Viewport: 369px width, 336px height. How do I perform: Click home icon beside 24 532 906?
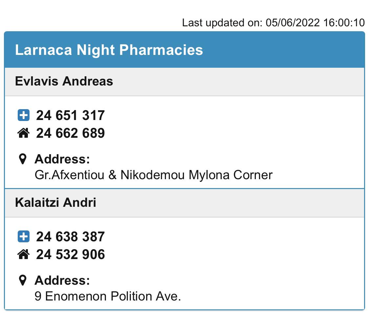pos(23,254)
